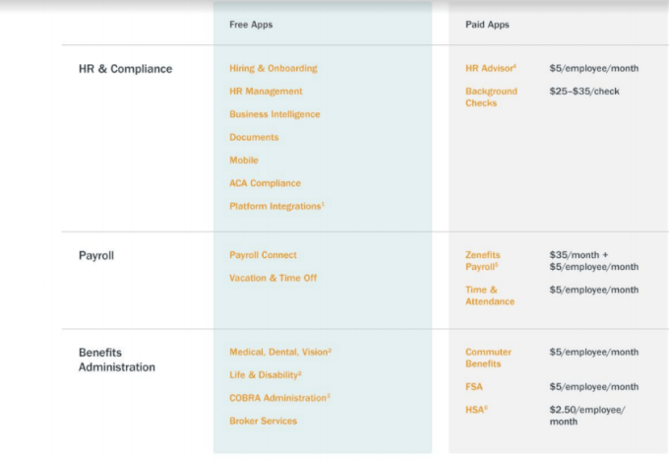Click Background Checks paid app link
The height and width of the screenshot is (461, 669).
point(491,97)
